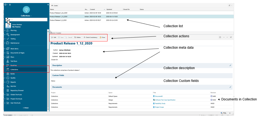Open the Collections project dropdown

pyautogui.click(x=26, y=16)
